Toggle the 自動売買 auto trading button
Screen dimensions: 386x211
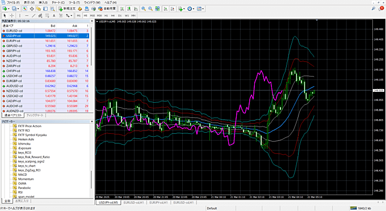tap(107, 9)
